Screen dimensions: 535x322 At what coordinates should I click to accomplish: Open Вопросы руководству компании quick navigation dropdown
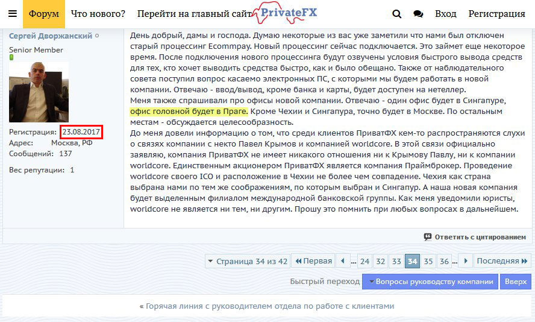430,282
